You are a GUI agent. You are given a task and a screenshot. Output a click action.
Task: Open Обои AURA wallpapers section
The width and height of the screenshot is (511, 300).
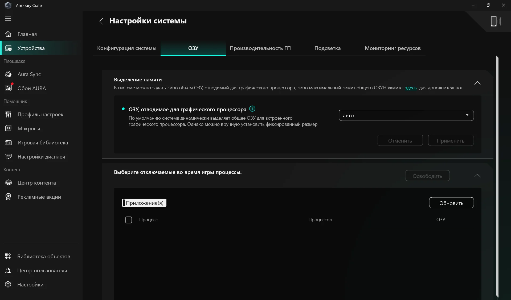(x=8, y=88)
